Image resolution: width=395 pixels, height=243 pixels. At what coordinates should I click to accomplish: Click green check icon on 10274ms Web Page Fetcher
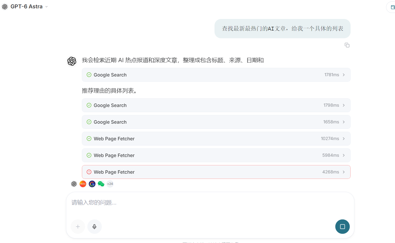pos(89,139)
